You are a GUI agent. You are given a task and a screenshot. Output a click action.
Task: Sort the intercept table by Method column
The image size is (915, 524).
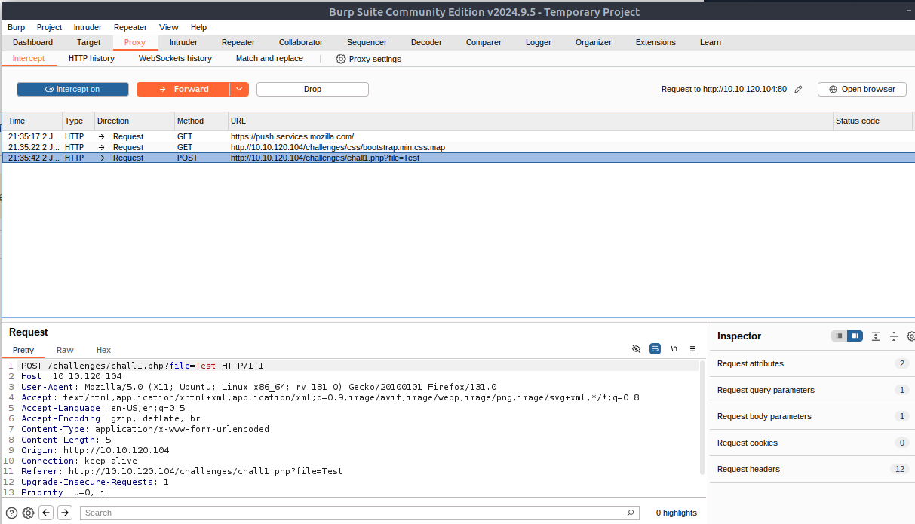[x=201, y=121]
